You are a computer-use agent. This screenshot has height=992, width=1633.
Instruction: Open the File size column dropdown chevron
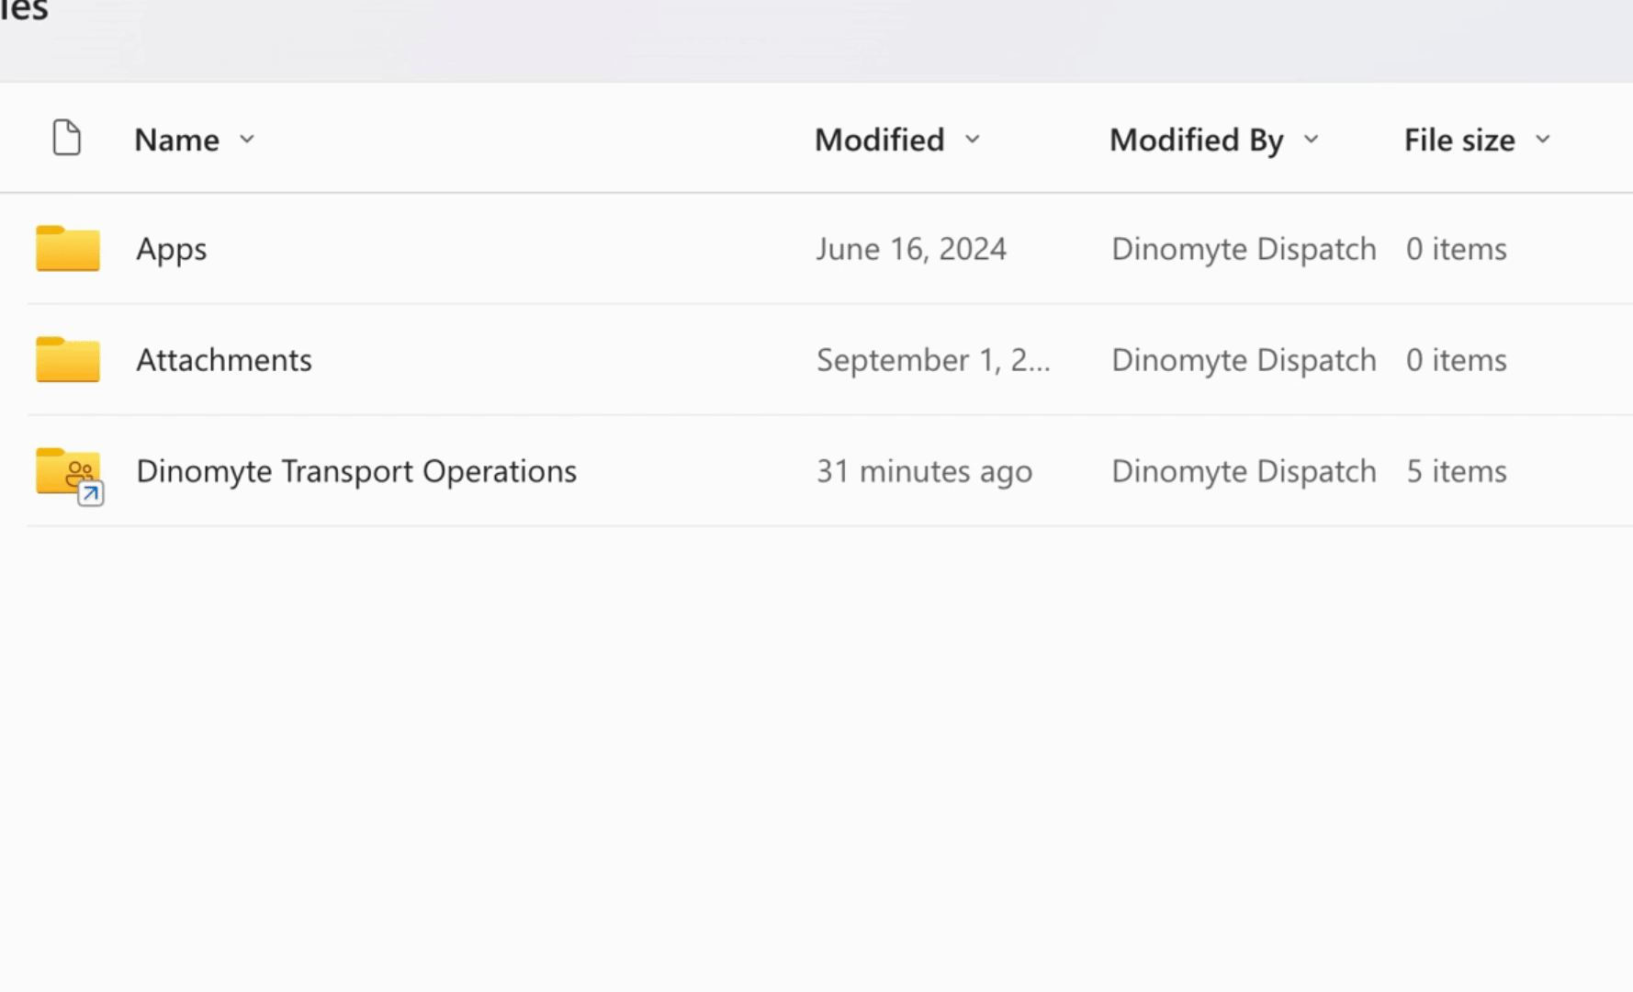point(1543,140)
